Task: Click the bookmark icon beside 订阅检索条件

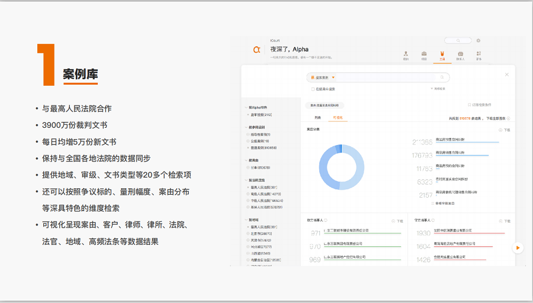Action: point(470,105)
